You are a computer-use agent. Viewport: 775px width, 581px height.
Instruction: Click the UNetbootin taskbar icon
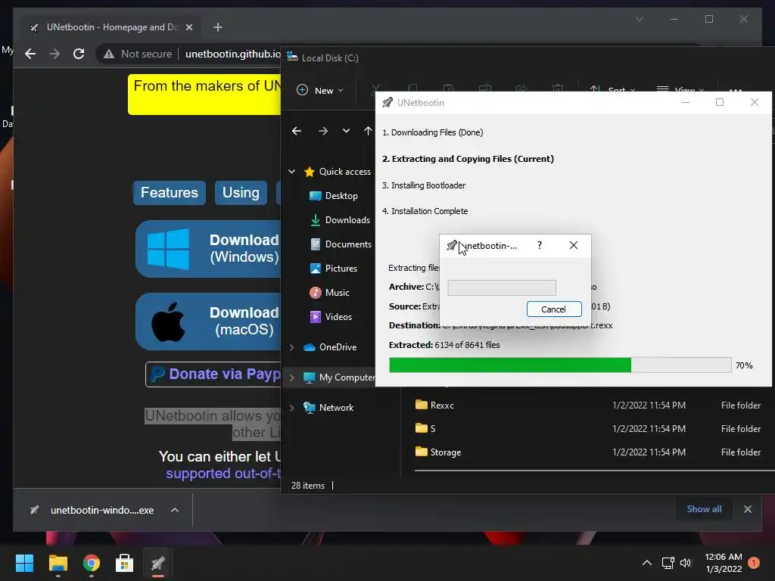(158, 563)
